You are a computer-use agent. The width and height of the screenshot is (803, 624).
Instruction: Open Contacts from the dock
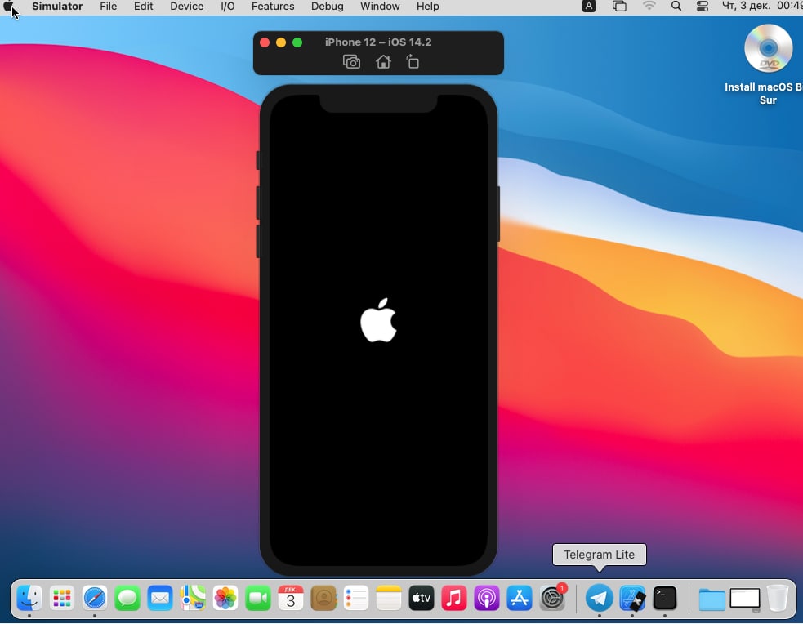pyautogui.click(x=323, y=597)
